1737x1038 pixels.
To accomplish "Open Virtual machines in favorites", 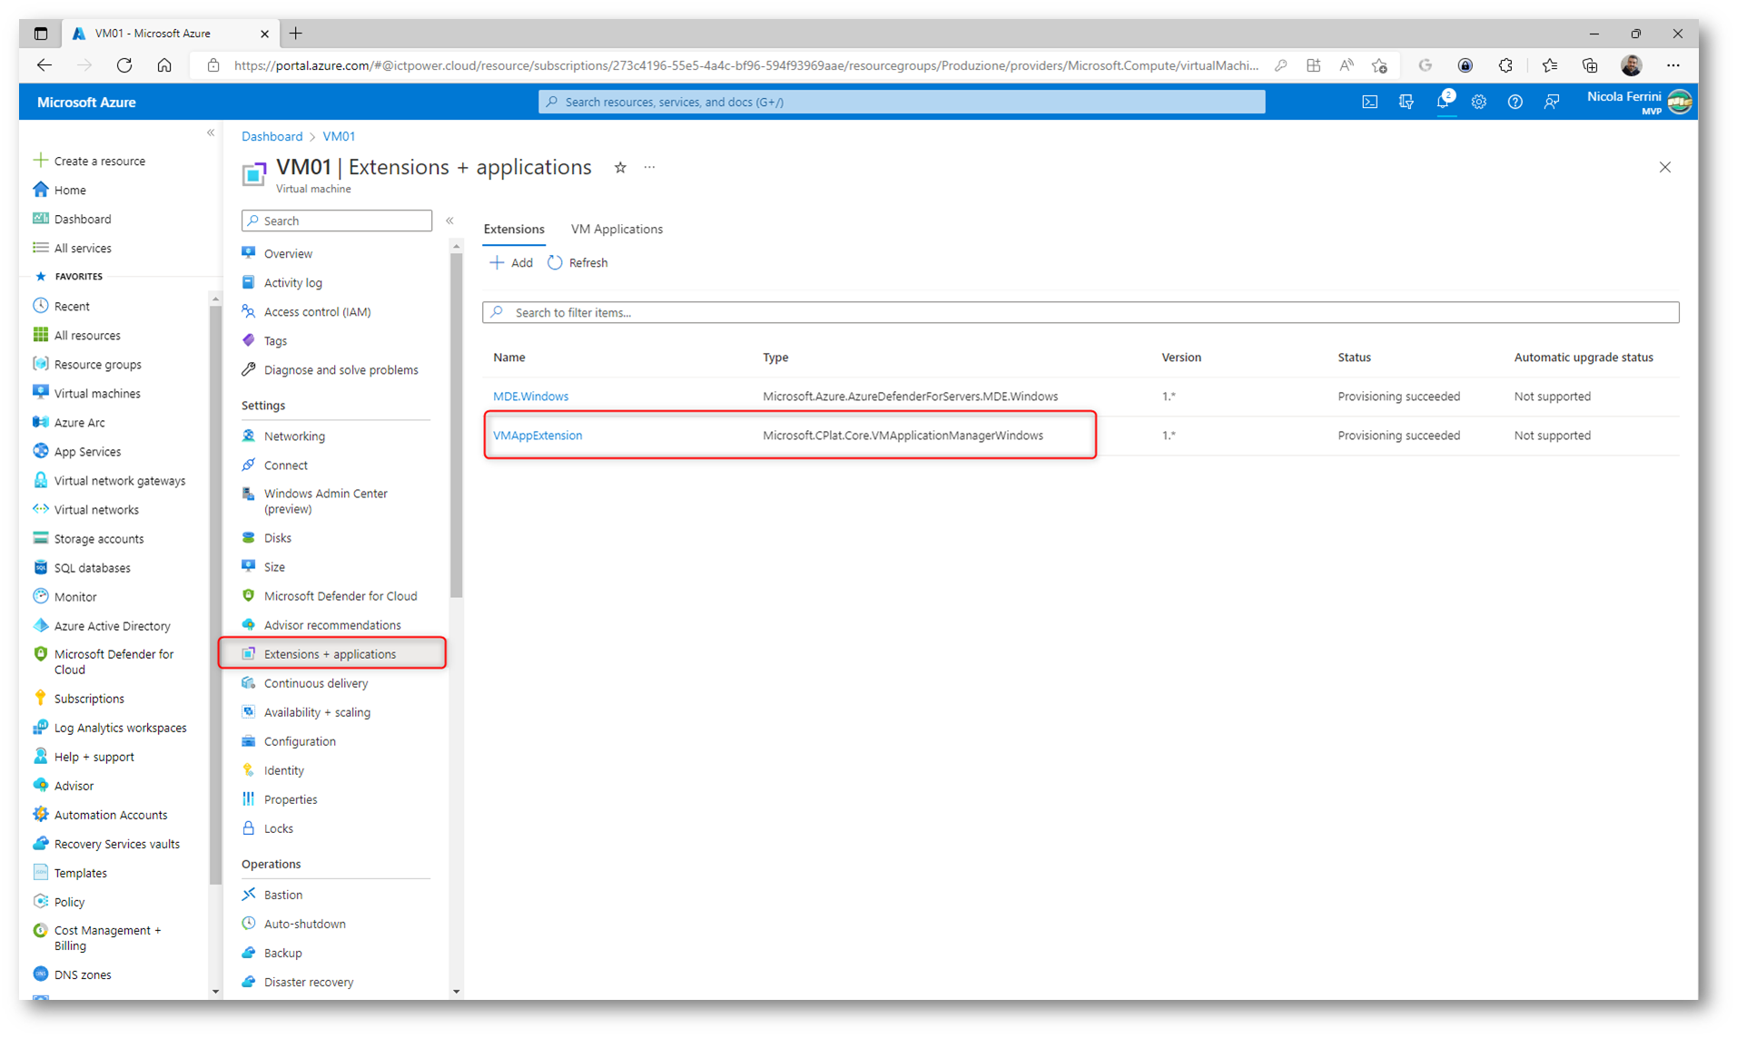I will click(96, 394).
